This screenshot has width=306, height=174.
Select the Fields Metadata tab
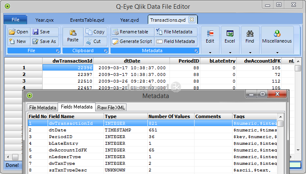(77, 107)
